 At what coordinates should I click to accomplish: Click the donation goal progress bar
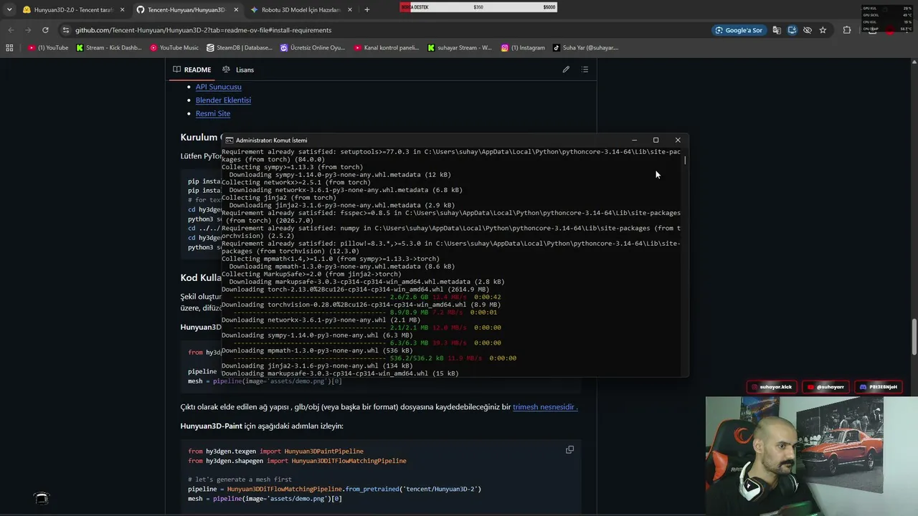click(x=478, y=7)
